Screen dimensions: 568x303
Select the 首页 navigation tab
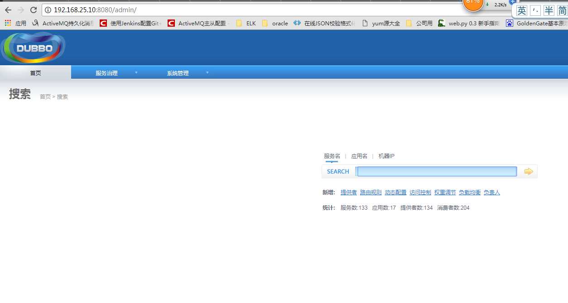click(x=35, y=73)
